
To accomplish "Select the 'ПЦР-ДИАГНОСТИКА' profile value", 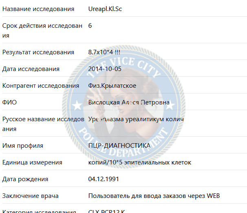I will pos(119,146).
